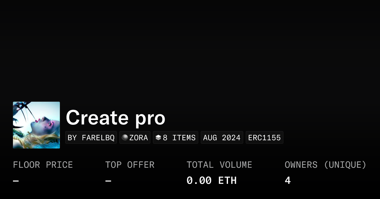Click the ERC1155 token standard badge

[x=264, y=138]
